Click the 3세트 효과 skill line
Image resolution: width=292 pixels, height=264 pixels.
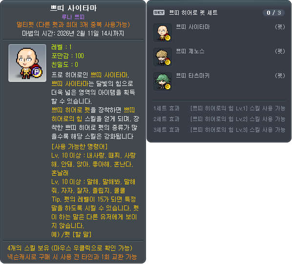[219, 130]
